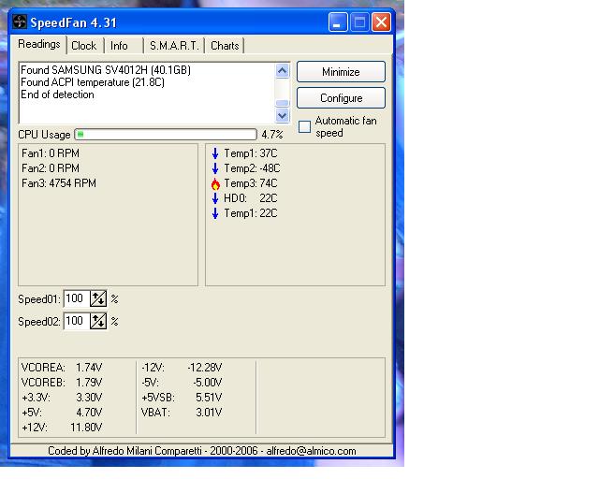Viewport: 599px width, 479px height.
Task: Click the +5VSB 5.51V voltage reading
Action: tap(182, 398)
